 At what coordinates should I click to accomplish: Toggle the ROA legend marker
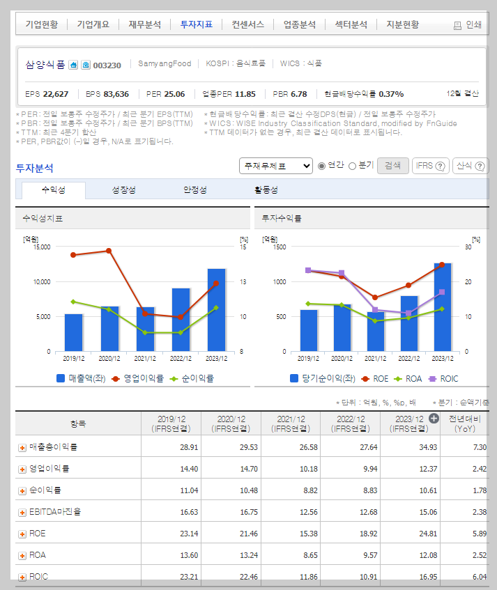(x=397, y=379)
